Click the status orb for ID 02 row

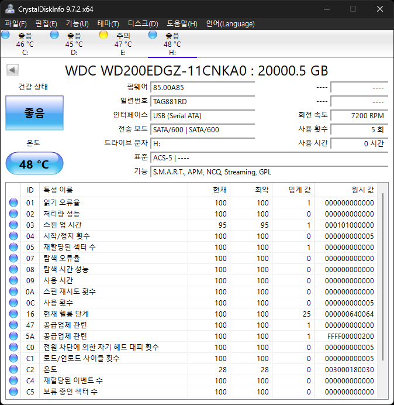(x=13, y=214)
